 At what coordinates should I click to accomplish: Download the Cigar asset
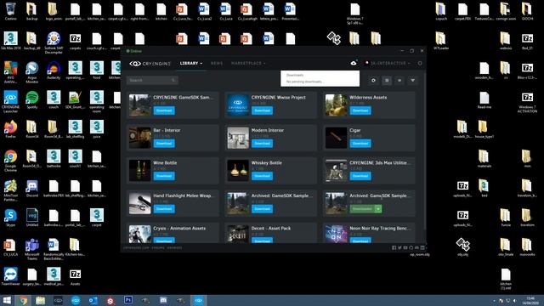tap(360, 144)
